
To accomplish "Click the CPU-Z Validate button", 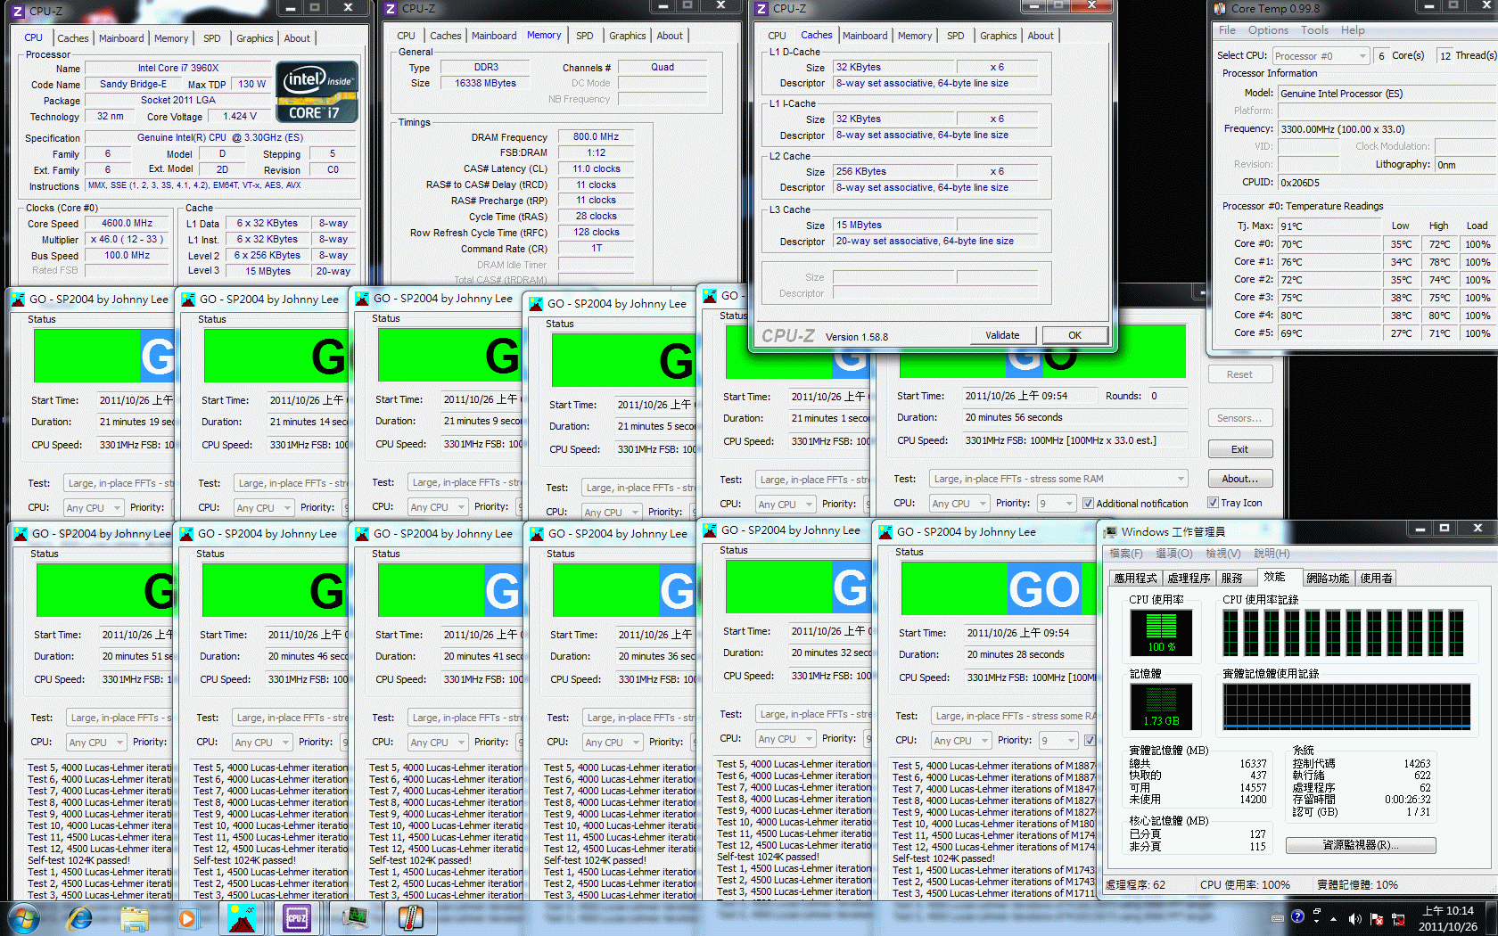I will [x=1002, y=335].
